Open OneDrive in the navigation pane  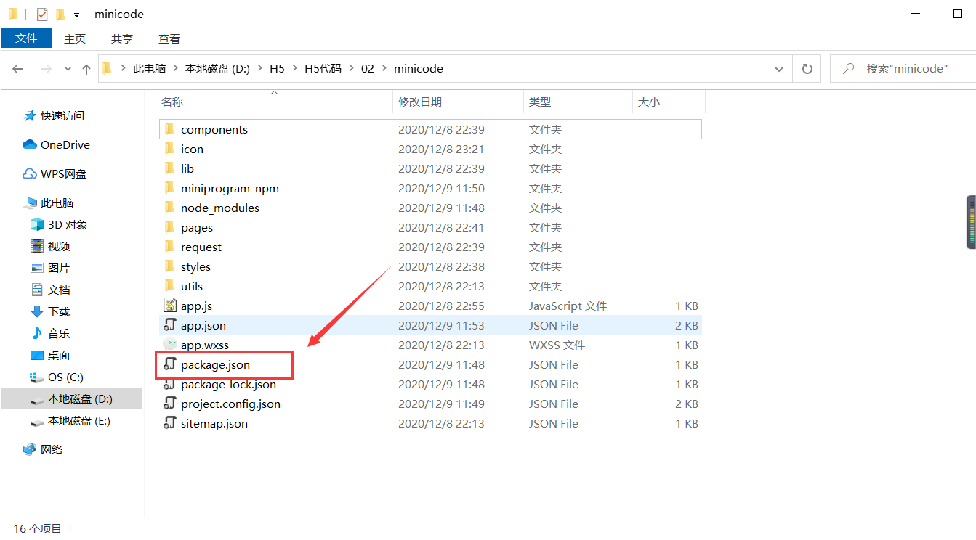pos(65,145)
